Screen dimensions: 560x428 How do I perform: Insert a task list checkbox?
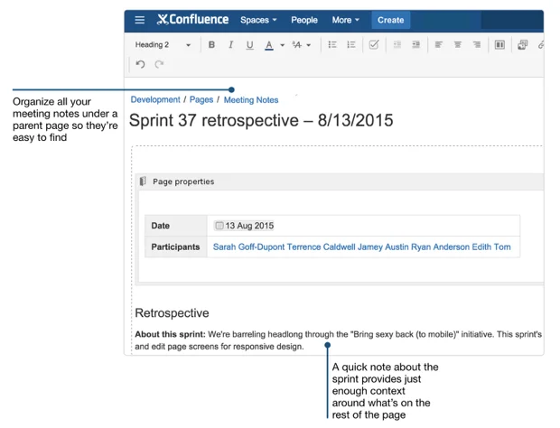(374, 44)
